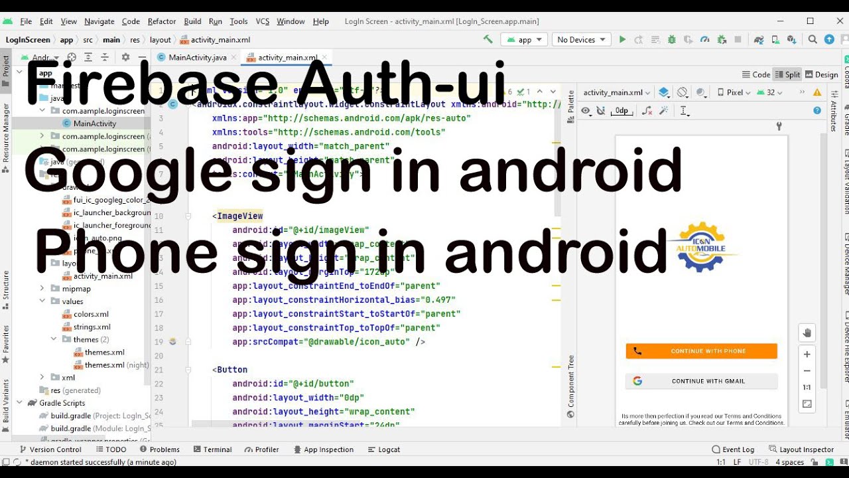Switch to MainActivity.java tab
Screen dimensions: 849x478
[197, 57]
